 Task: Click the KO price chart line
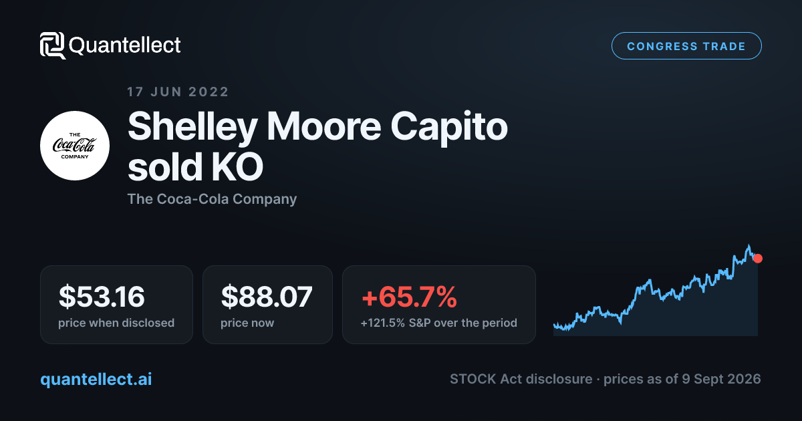(x=655, y=287)
